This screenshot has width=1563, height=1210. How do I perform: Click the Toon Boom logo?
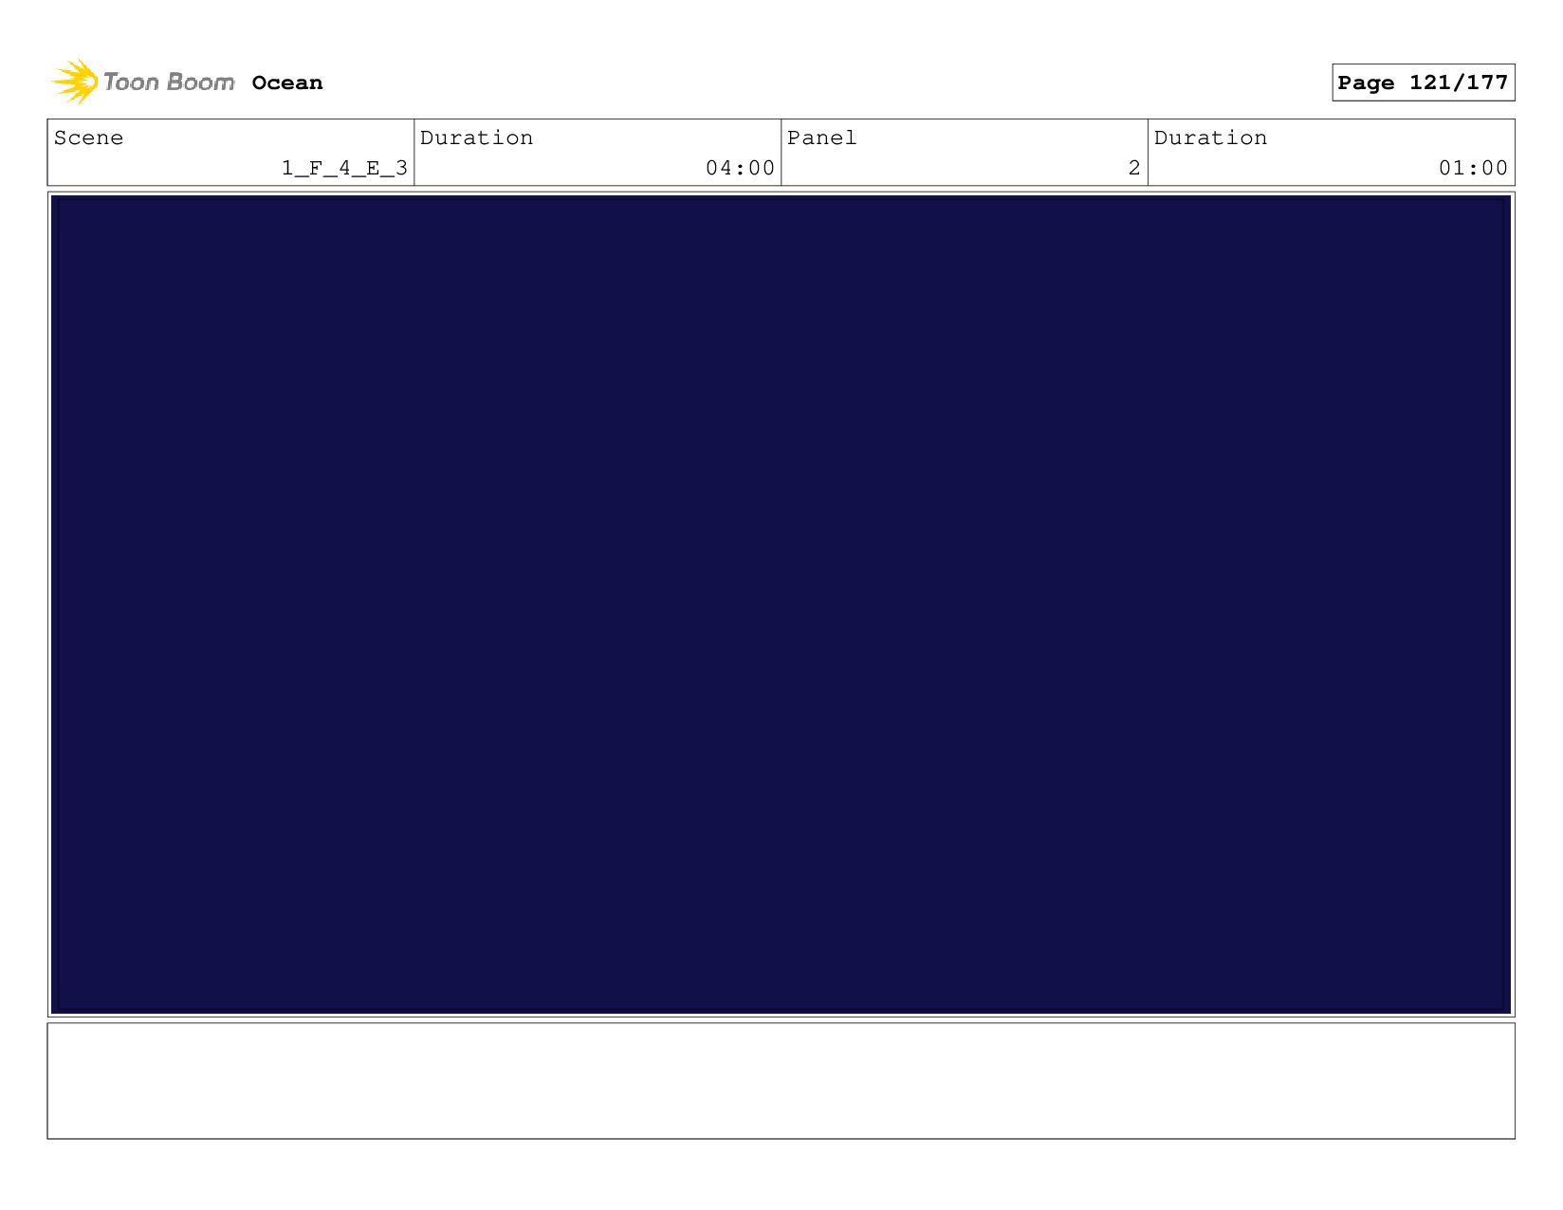coord(142,82)
